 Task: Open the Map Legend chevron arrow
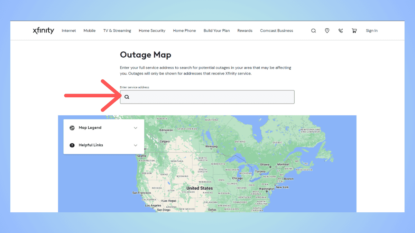(x=136, y=128)
